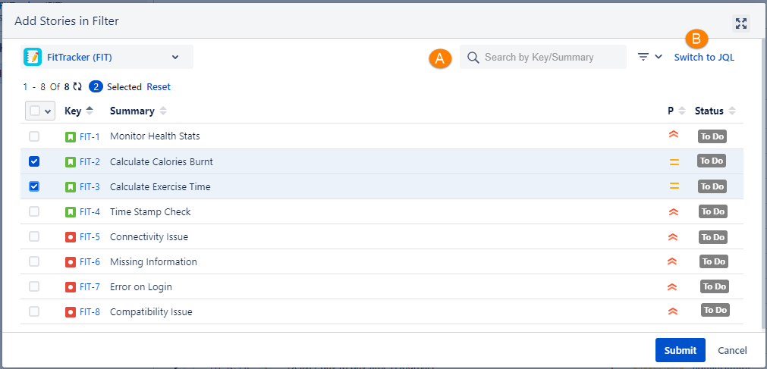Click the To Do status of FIT-8
The image size is (767, 369).
coord(715,310)
